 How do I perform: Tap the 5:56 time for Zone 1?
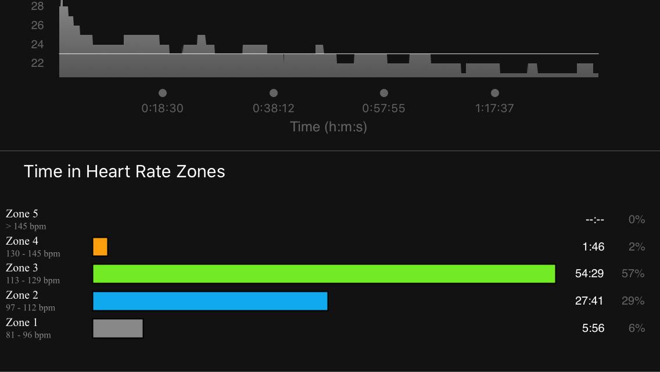[593, 328]
